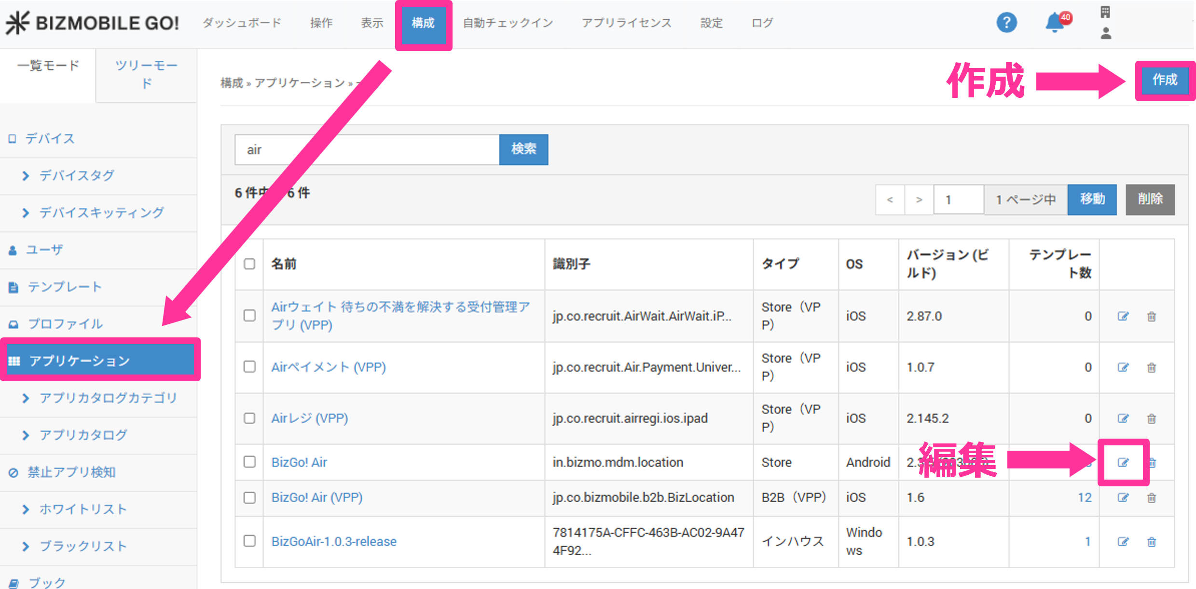Click the 検索 search button
This screenshot has width=1196, height=589.
coord(523,149)
